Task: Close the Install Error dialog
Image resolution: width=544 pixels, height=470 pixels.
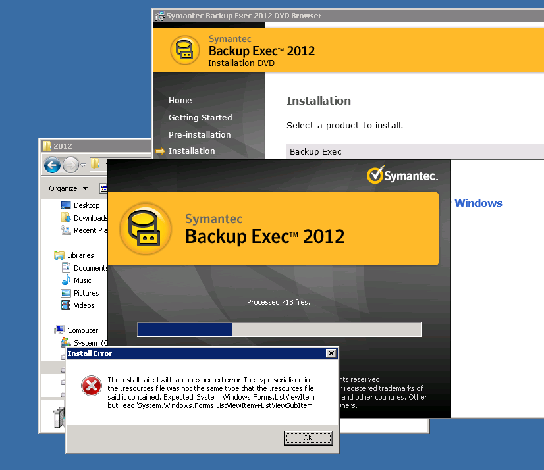Action: click(331, 353)
